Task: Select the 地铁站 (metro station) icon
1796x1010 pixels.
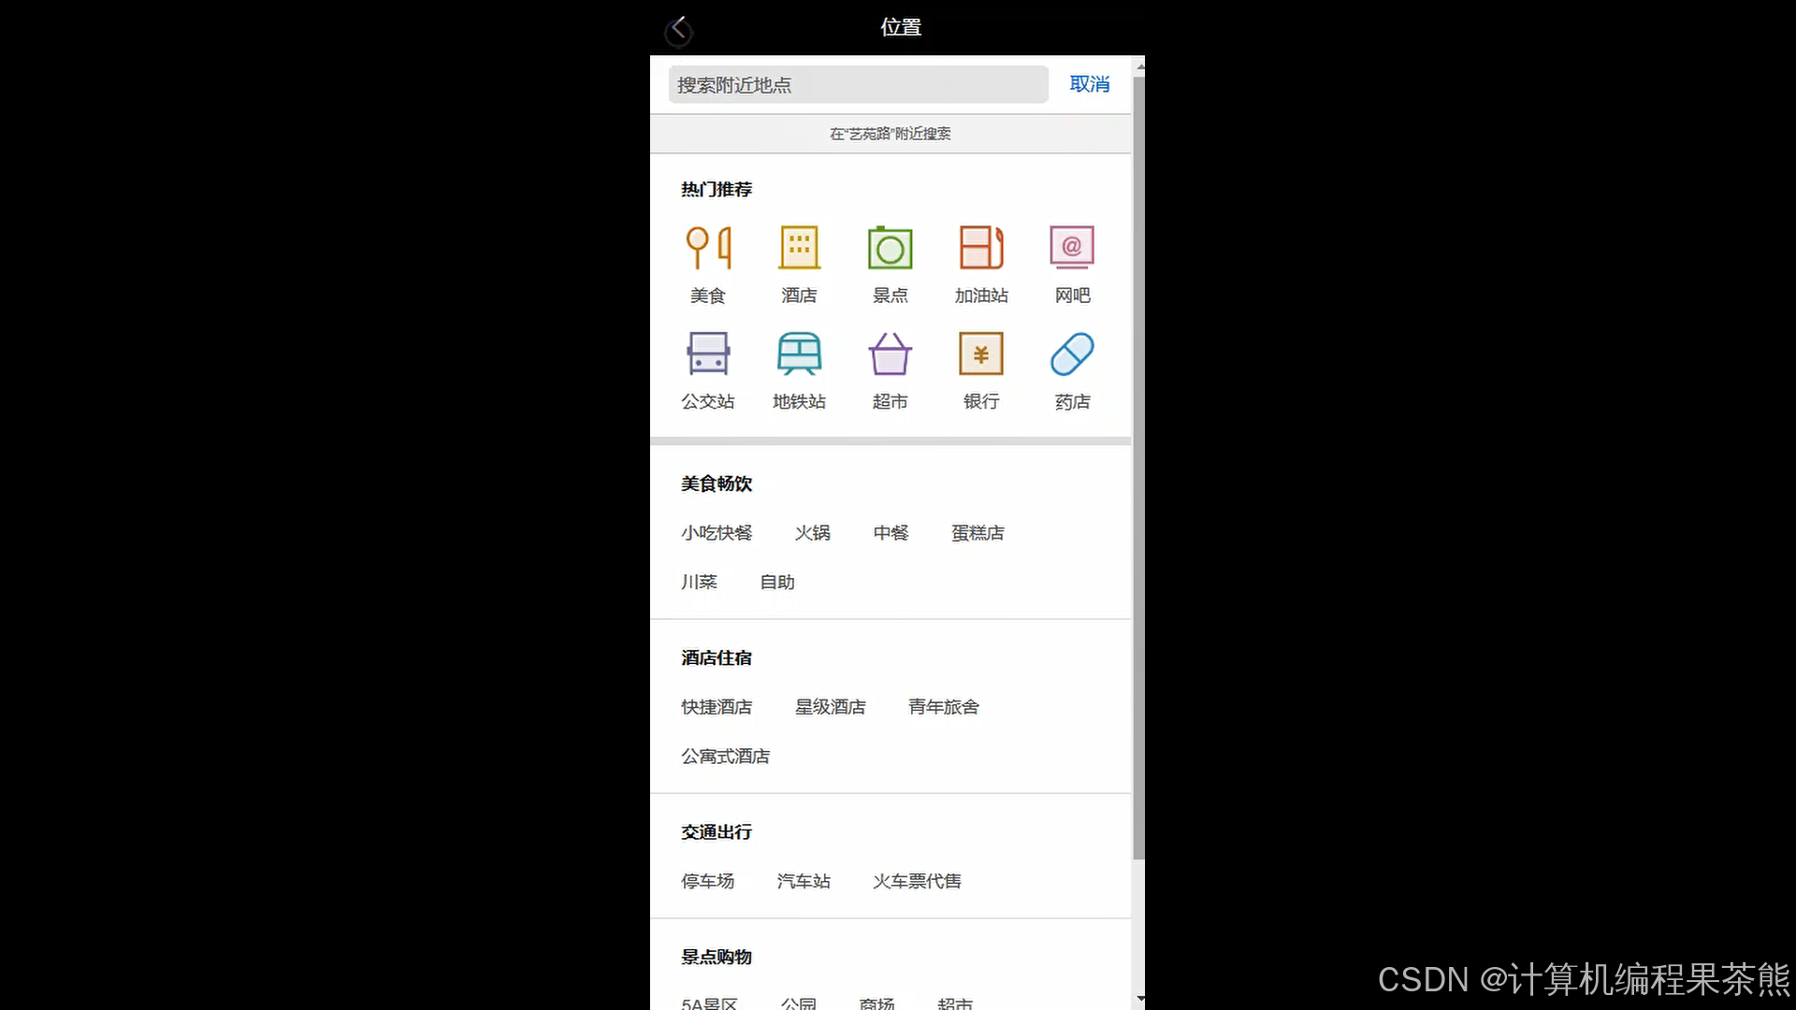Action: point(799,353)
